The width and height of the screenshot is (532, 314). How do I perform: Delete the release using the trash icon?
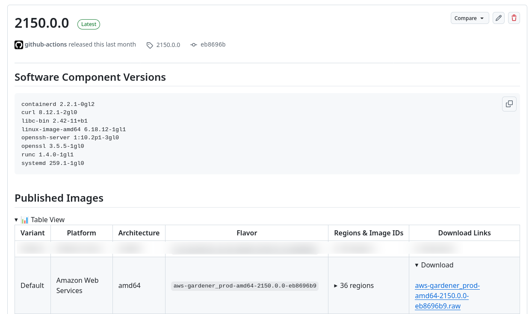[514, 18]
